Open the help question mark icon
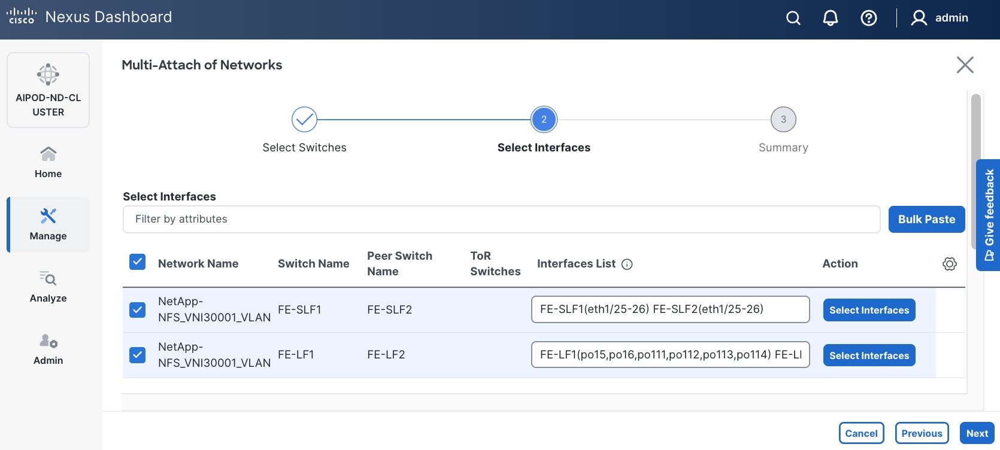Screen dimensions: 1000x450 (x=868, y=18)
